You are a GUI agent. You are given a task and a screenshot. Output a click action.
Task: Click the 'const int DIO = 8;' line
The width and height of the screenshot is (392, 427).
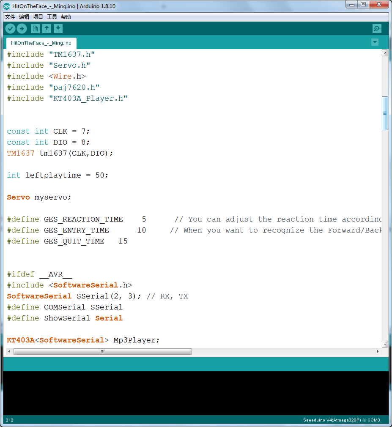48,142
